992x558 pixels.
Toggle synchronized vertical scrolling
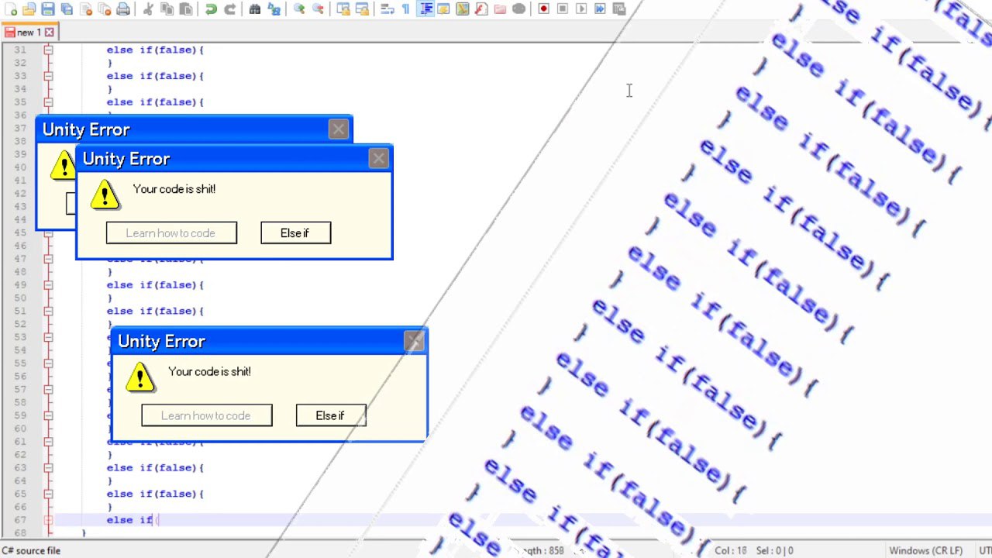(343, 9)
